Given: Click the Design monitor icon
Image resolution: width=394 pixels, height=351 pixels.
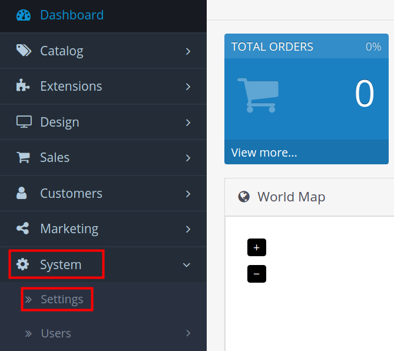Looking at the screenshot, I should pyautogui.click(x=24, y=122).
